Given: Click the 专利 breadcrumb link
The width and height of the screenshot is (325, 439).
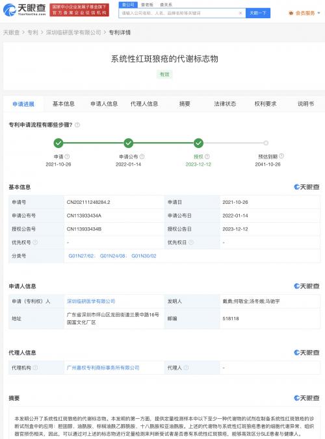Looking at the screenshot, I should 32,32.
